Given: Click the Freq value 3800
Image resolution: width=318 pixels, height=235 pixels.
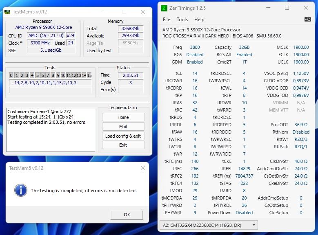Looking at the screenshot, I should pyautogui.click(x=195, y=47).
